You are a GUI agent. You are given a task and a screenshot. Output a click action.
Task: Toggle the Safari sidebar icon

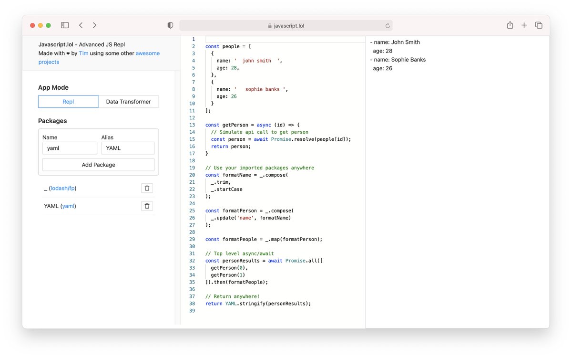(65, 25)
